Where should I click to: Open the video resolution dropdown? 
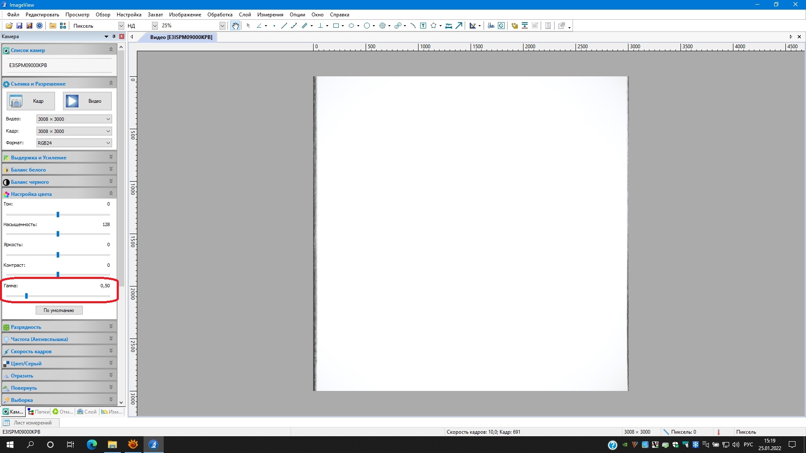point(108,119)
